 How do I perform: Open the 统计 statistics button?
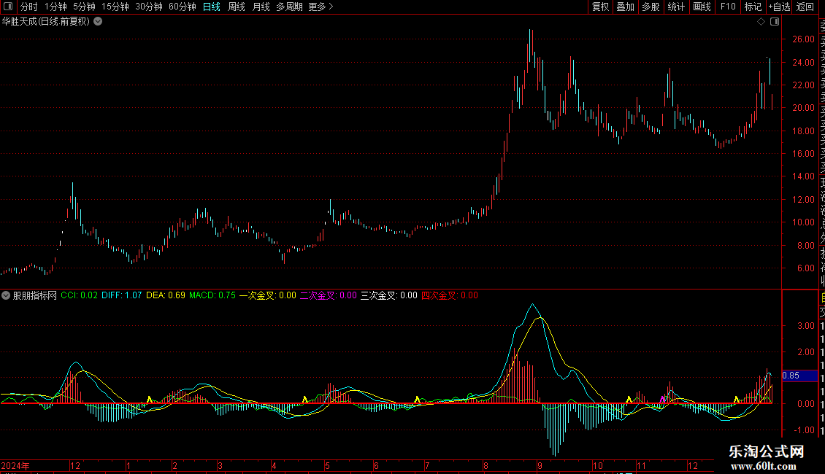[676, 7]
